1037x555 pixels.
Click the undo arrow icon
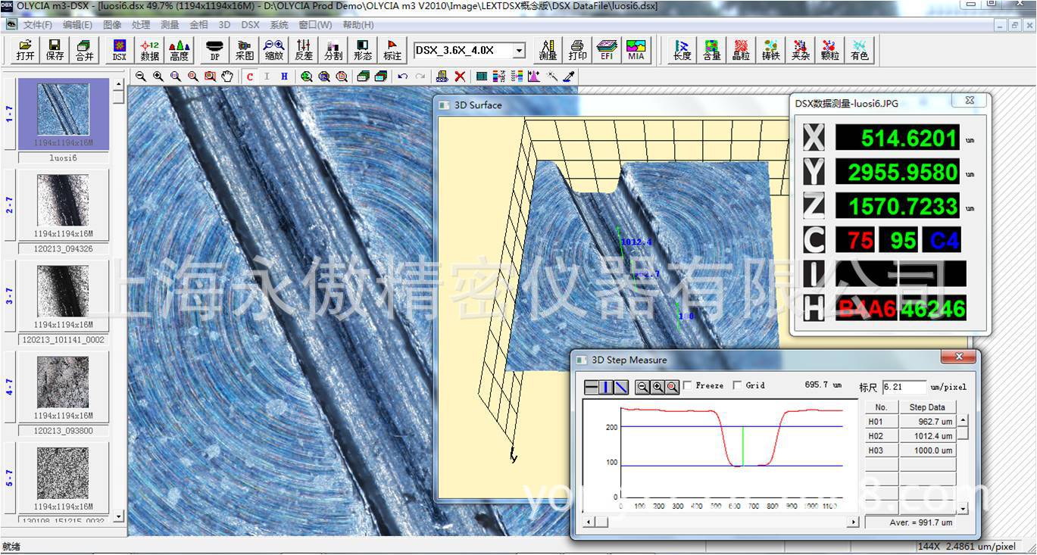tap(402, 76)
